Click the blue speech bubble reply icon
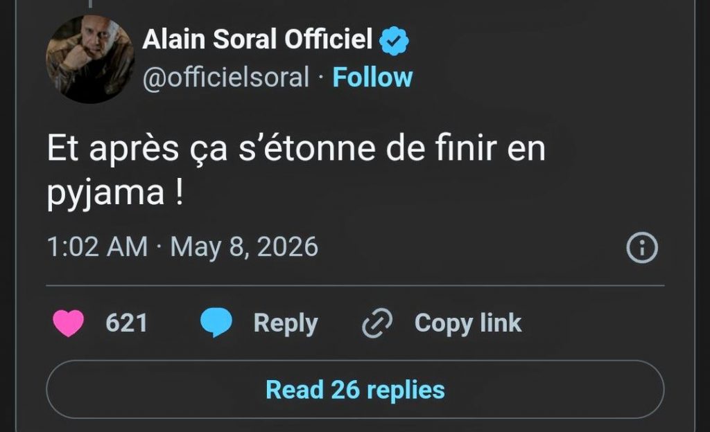Image resolution: width=710 pixels, height=432 pixels. tap(216, 322)
